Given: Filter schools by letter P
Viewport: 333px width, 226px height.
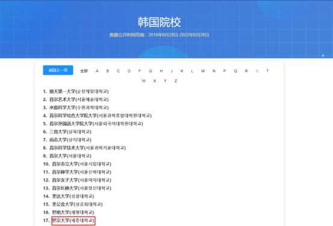Looking at the screenshot, I should coord(225,71).
